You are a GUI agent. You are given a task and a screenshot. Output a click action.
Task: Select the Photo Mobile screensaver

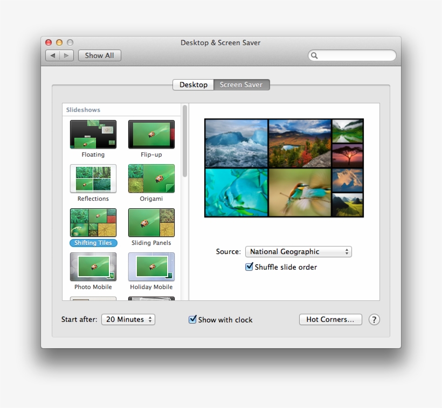93,266
